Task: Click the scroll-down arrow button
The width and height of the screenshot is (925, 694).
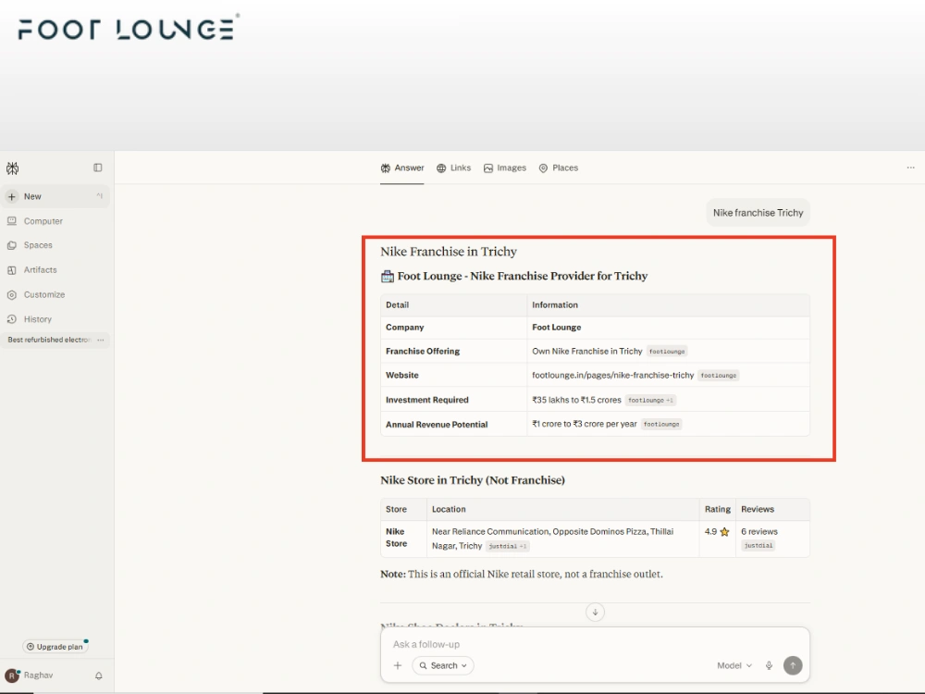Action: [x=595, y=612]
